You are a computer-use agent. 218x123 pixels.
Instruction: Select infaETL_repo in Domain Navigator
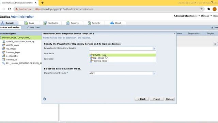pyautogui.click(x=12, y=45)
